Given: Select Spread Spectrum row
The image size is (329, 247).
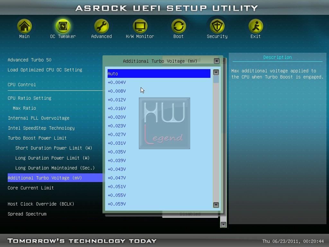Looking at the screenshot, I should [x=27, y=214].
